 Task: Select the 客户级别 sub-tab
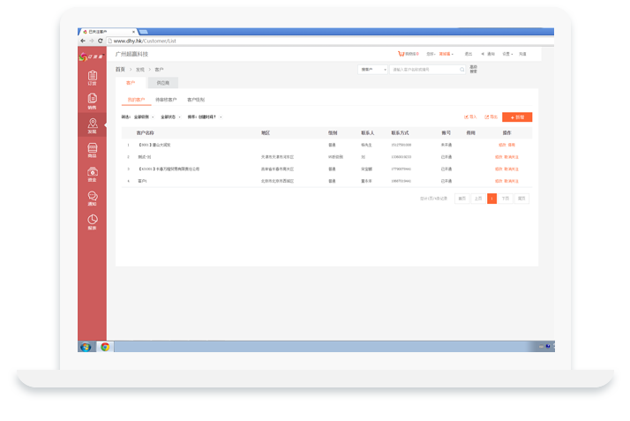point(195,100)
